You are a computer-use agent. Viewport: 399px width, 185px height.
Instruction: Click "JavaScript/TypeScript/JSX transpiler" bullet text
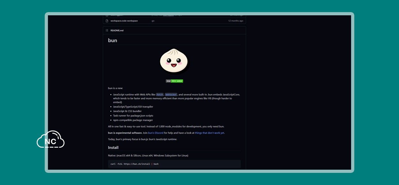133,107
